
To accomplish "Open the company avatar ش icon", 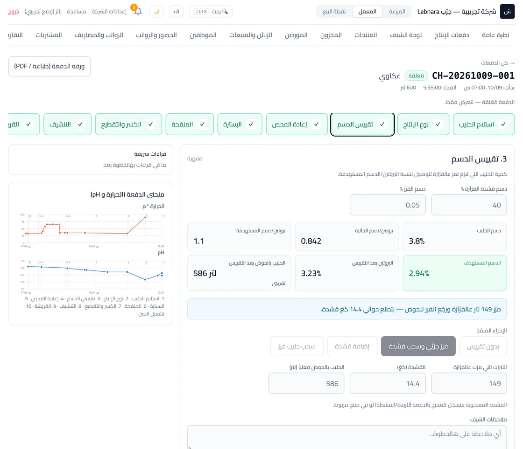I will pos(507,11).
